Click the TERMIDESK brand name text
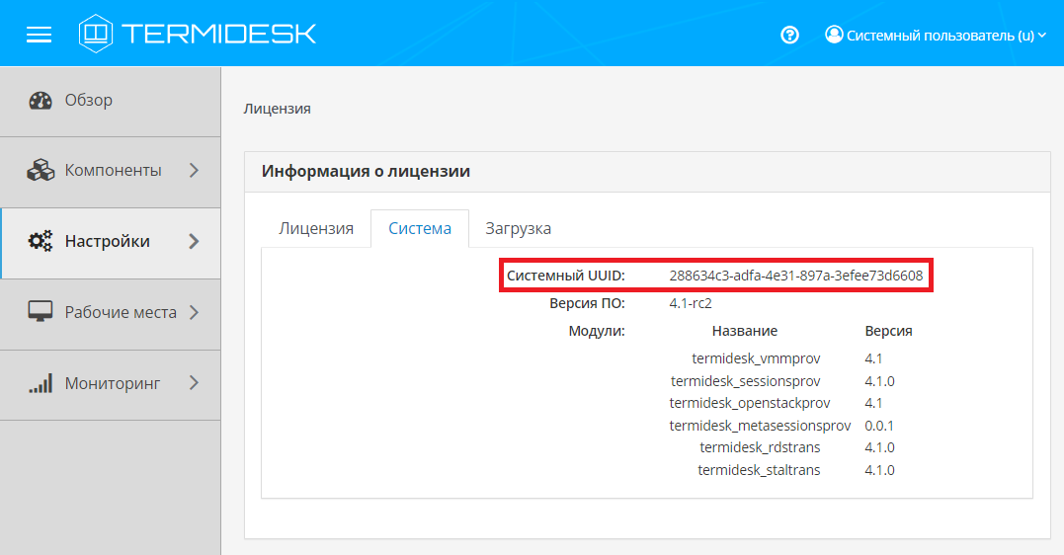Image resolution: width=1064 pixels, height=555 pixels. (x=218, y=35)
